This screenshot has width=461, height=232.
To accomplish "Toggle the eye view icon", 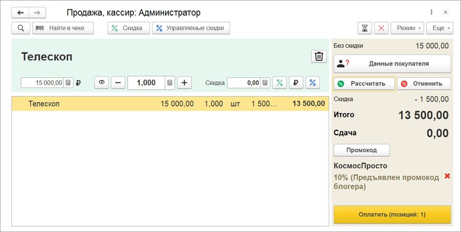I will coord(102,82).
